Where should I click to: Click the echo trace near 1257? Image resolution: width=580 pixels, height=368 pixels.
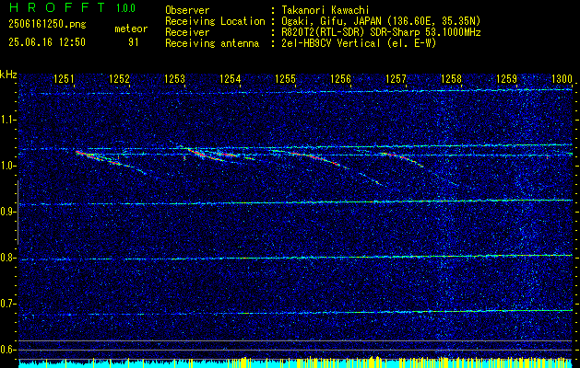401,159
